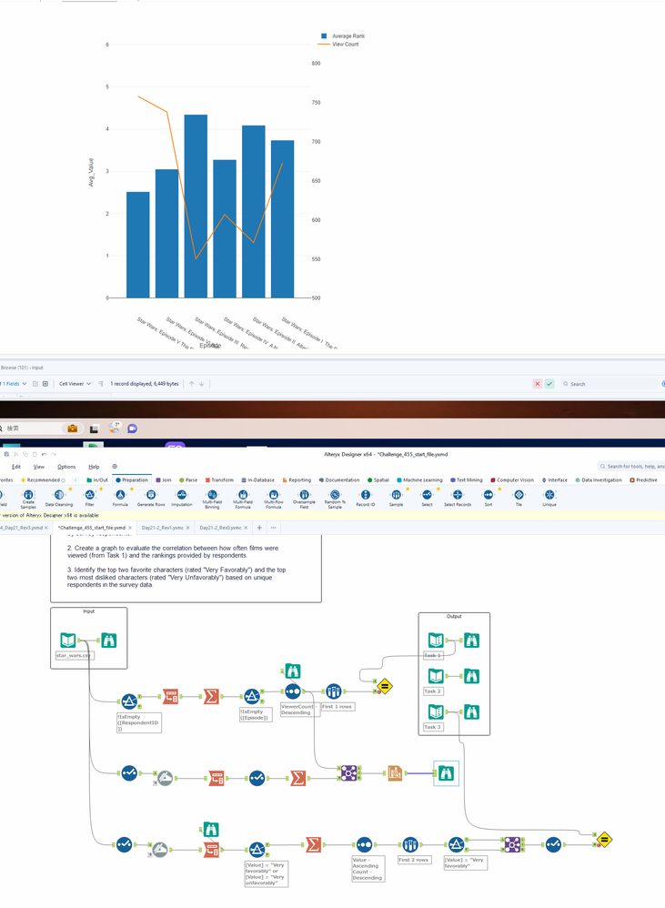Click the red X button in results
This screenshot has height=908, width=665.
pos(537,384)
